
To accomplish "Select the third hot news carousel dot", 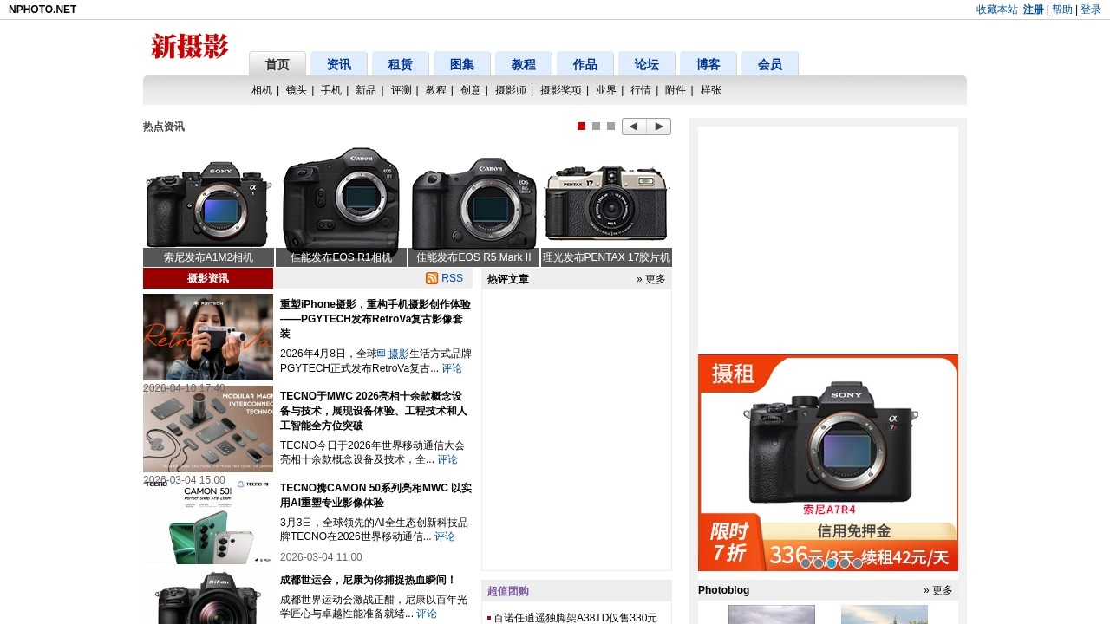I will [x=611, y=127].
